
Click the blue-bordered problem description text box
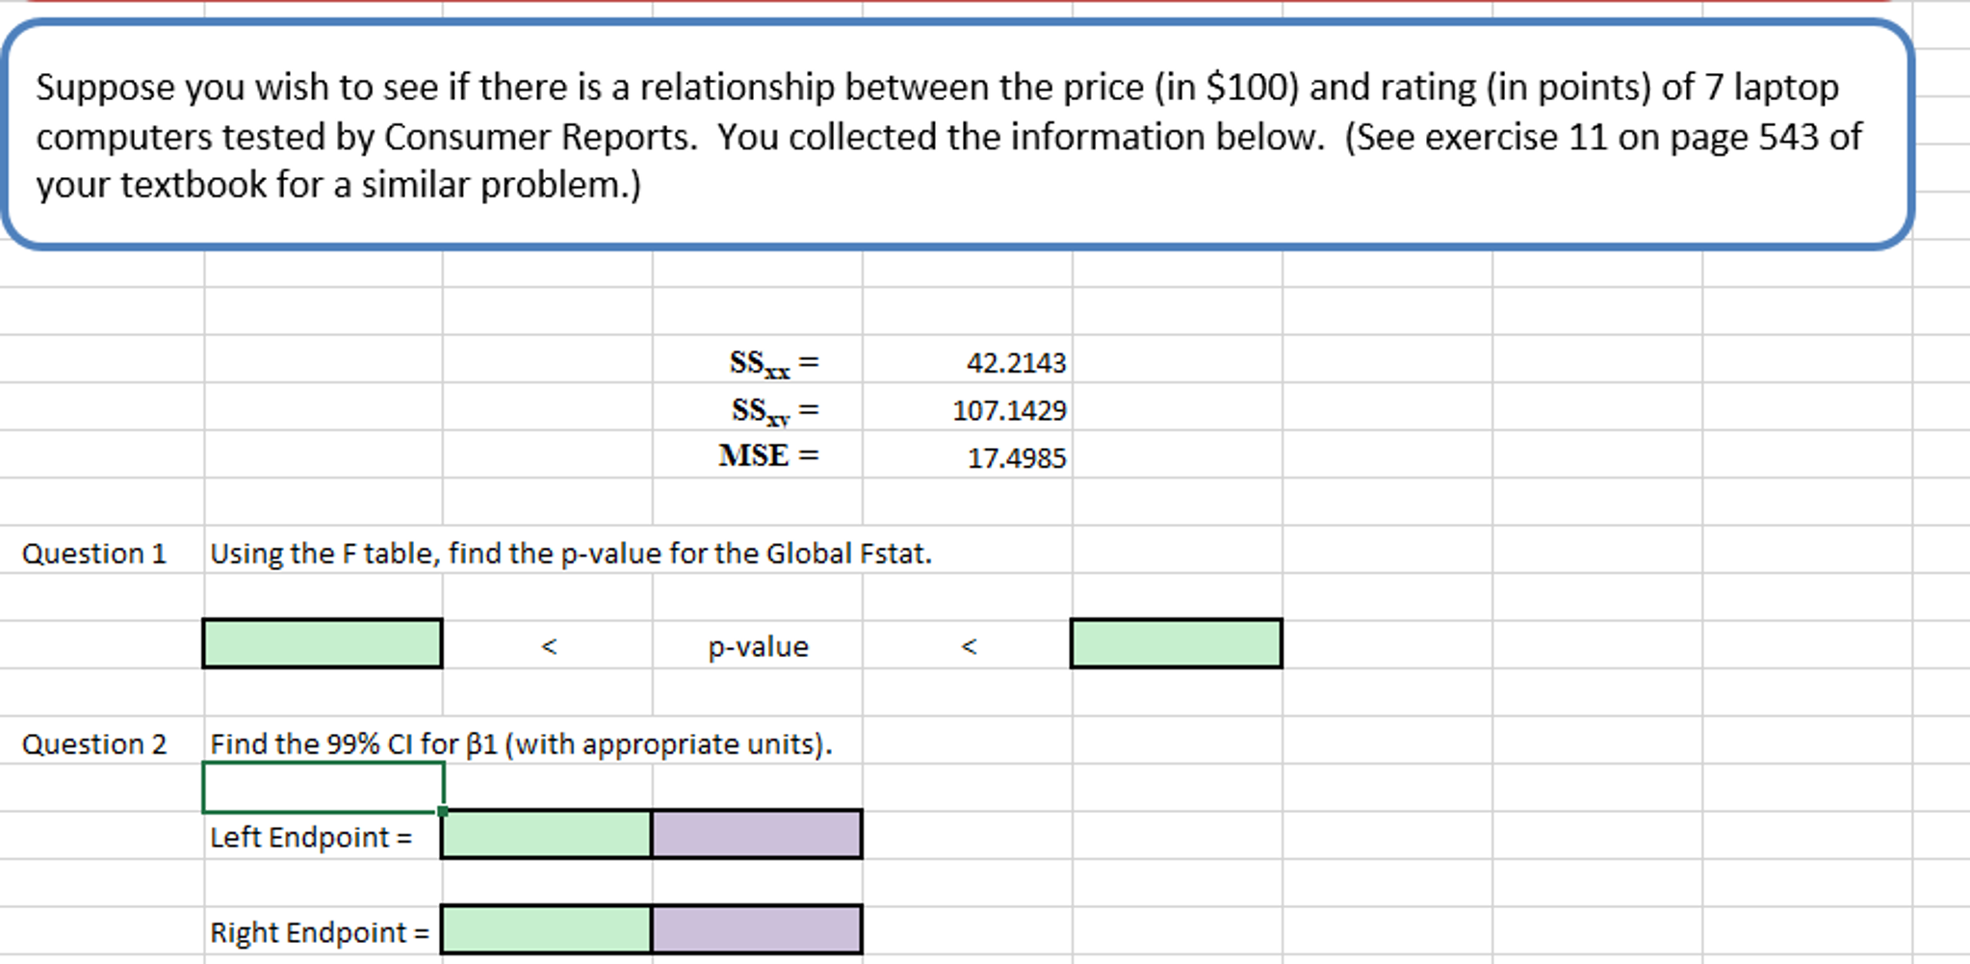tap(956, 136)
